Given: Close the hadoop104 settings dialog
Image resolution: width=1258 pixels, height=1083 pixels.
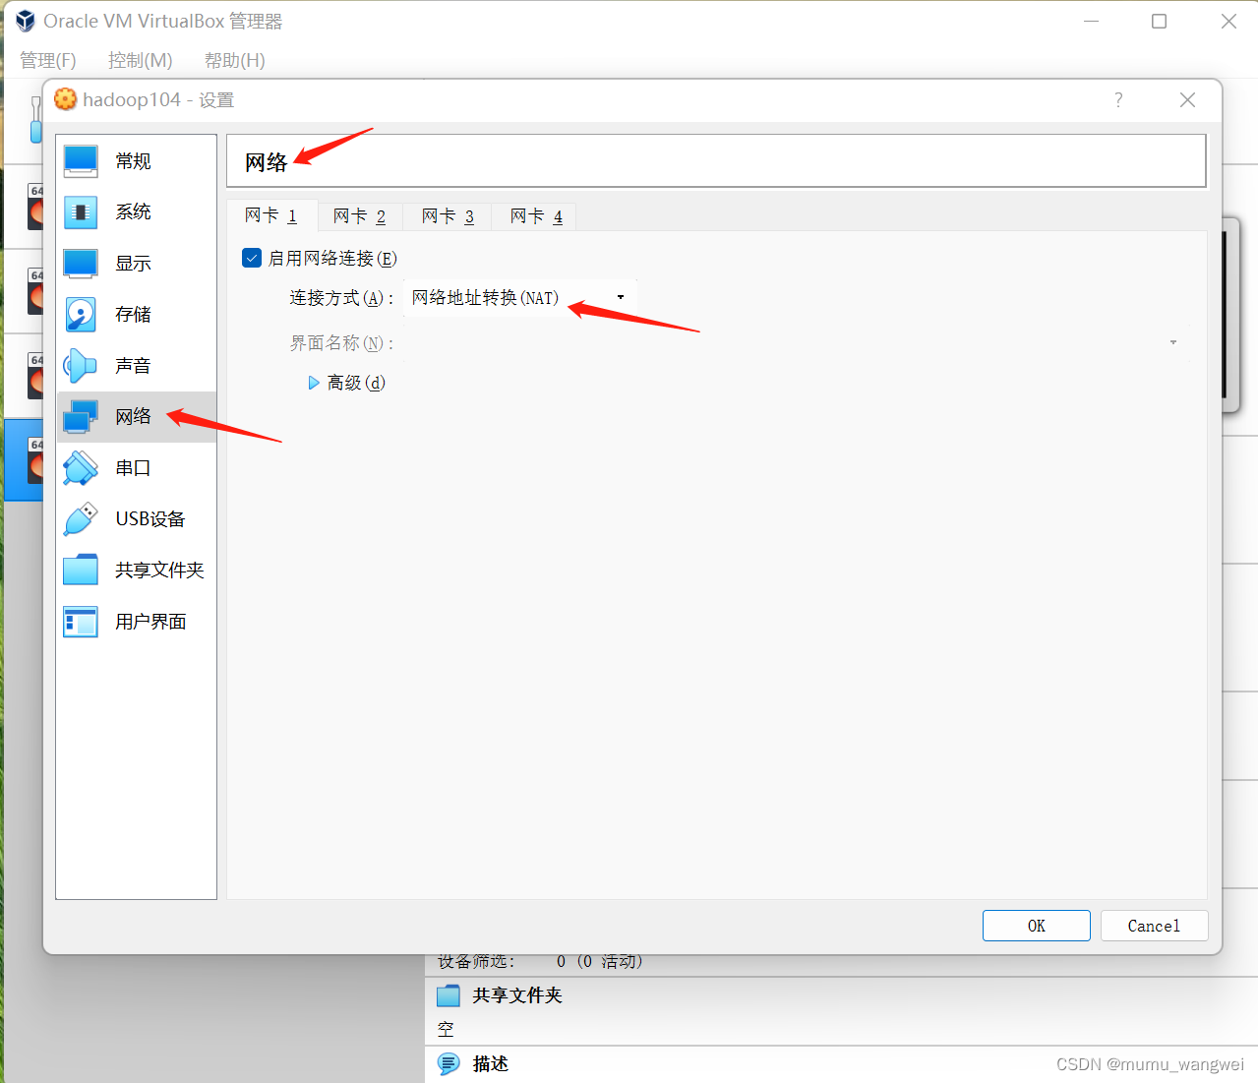Looking at the screenshot, I should tap(1187, 99).
